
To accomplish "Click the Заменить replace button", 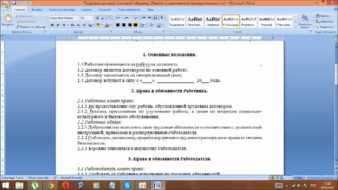I will [x=325, y=22].
